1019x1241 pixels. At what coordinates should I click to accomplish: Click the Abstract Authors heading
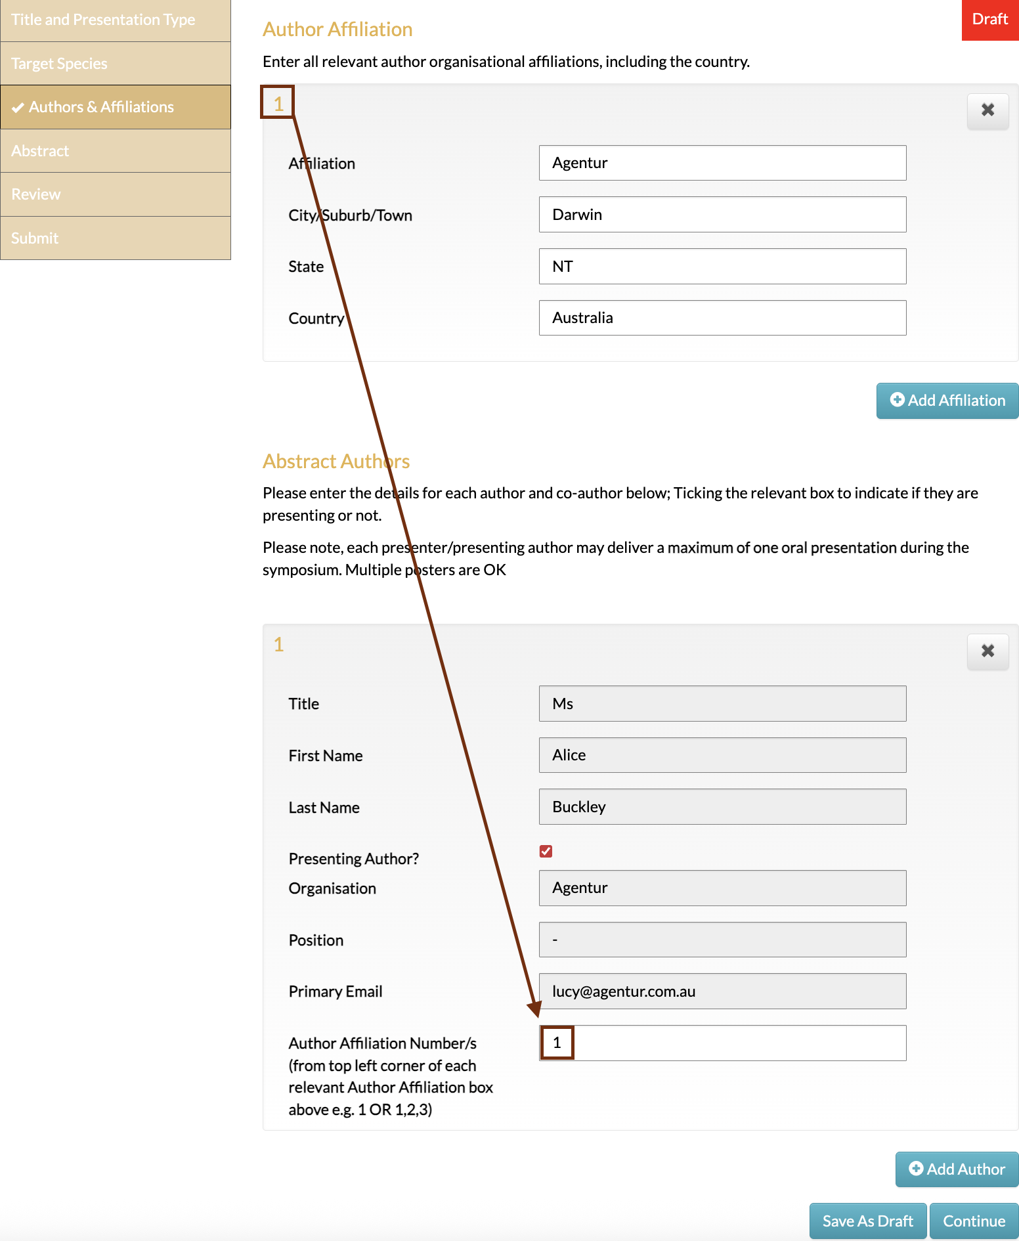[x=336, y=462]
